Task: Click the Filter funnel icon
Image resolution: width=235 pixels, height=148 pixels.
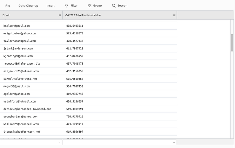Action: pos(66,6)
